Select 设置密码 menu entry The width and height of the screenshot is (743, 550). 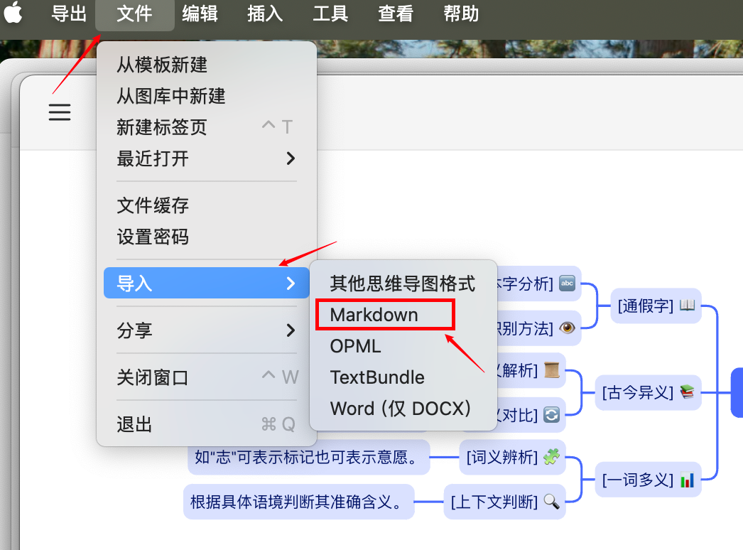153,237
